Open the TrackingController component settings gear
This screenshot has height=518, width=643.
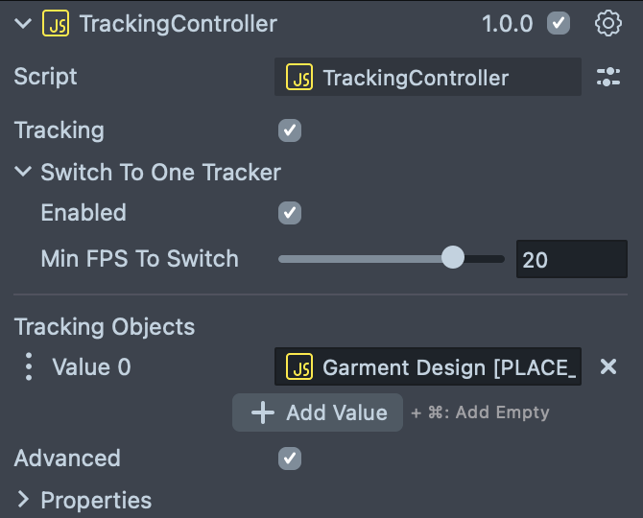pyautogui.click(x=608, y=24)
